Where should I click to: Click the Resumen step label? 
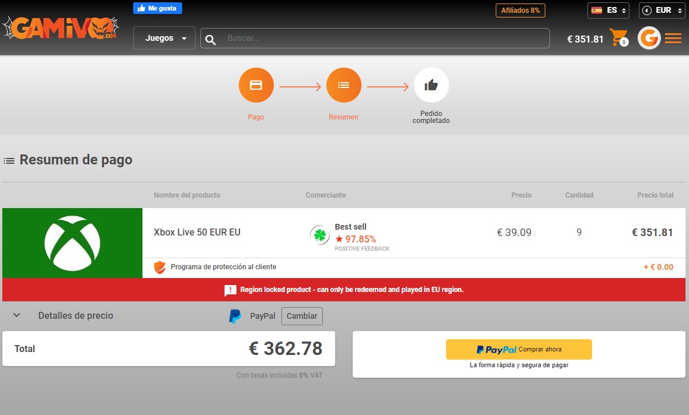(343, 117)
